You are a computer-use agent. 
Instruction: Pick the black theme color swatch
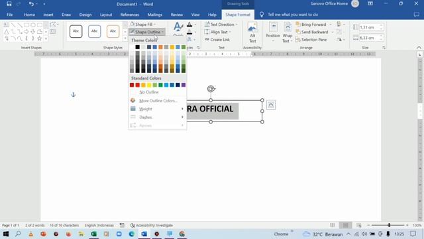(x=137, y=47)
